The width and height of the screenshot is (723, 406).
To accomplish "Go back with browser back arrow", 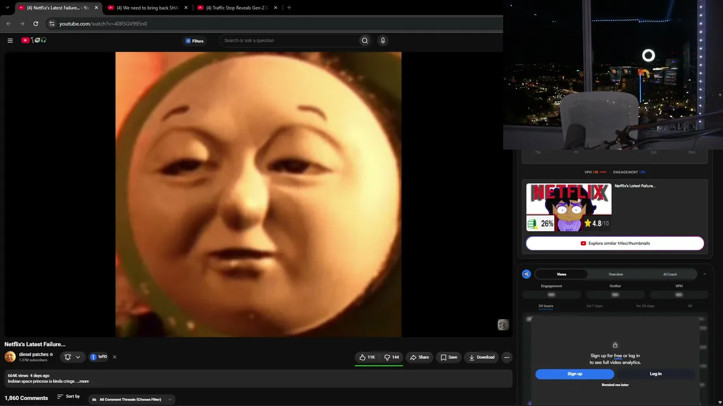I will (8, 24).
